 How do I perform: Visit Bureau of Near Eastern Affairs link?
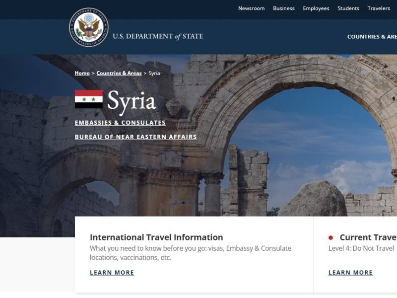(135, 137)
